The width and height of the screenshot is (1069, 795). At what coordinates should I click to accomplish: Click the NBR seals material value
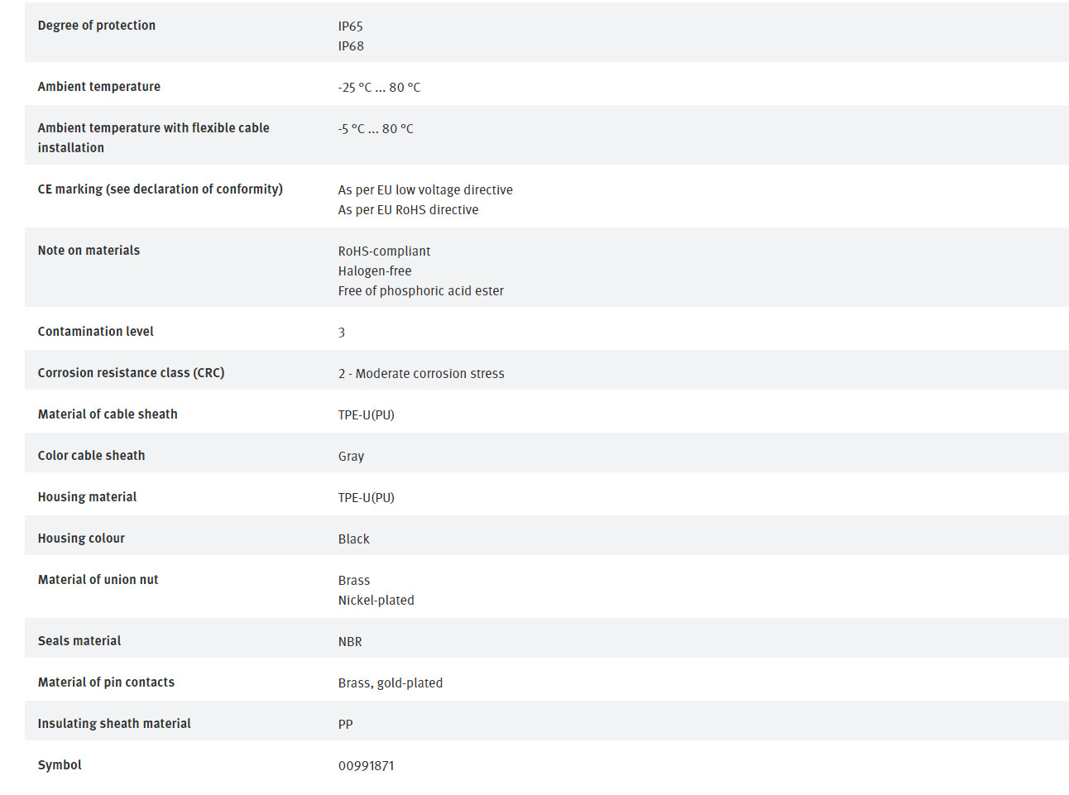[x=350, y=642]
